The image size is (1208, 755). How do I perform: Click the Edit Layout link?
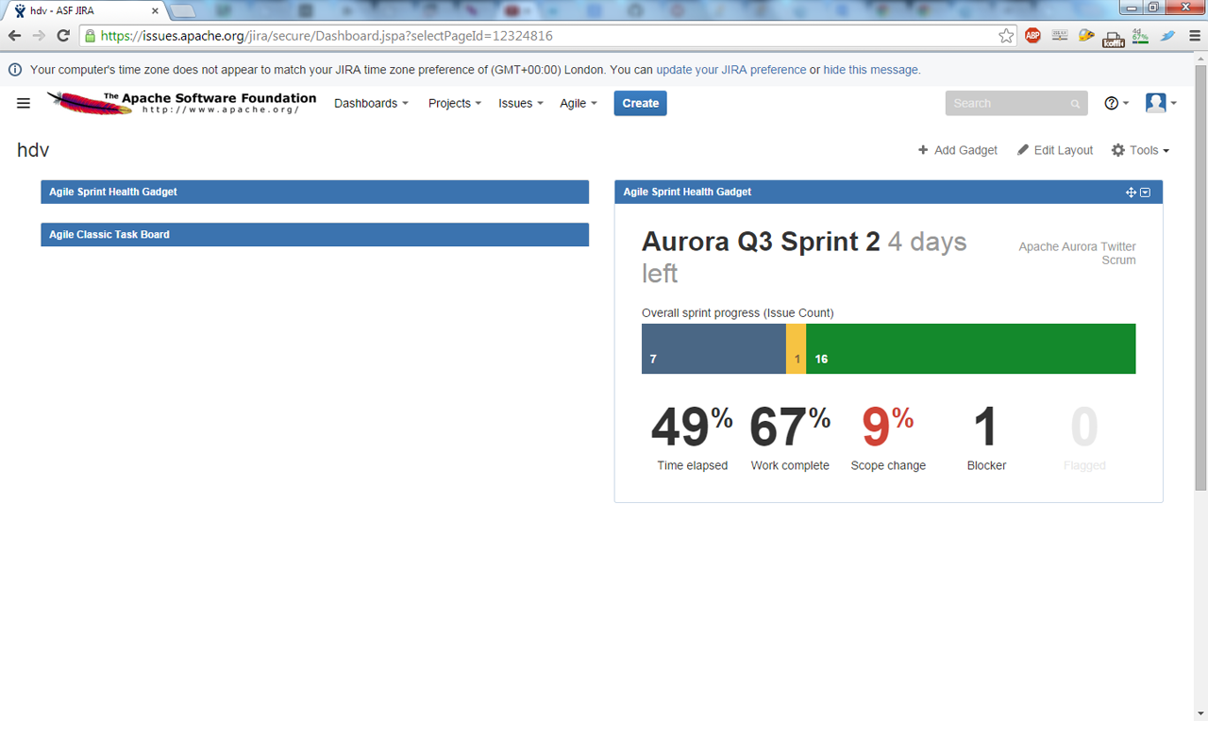point(1055,150)
